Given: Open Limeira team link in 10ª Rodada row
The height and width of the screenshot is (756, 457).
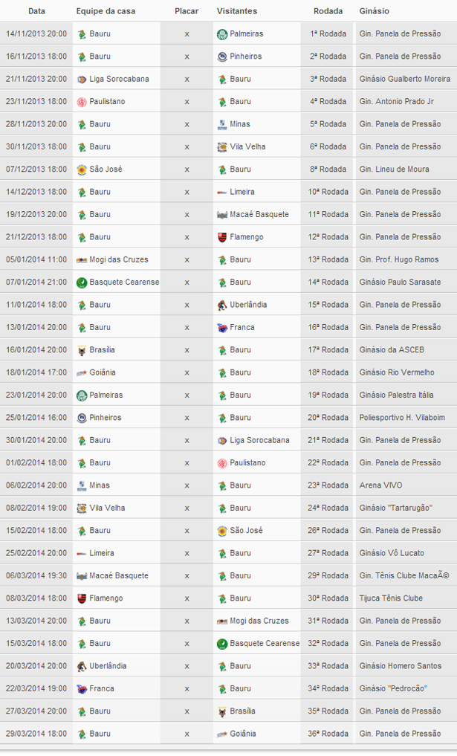Looking at the screenshot, I should click(x=242, y=192).
